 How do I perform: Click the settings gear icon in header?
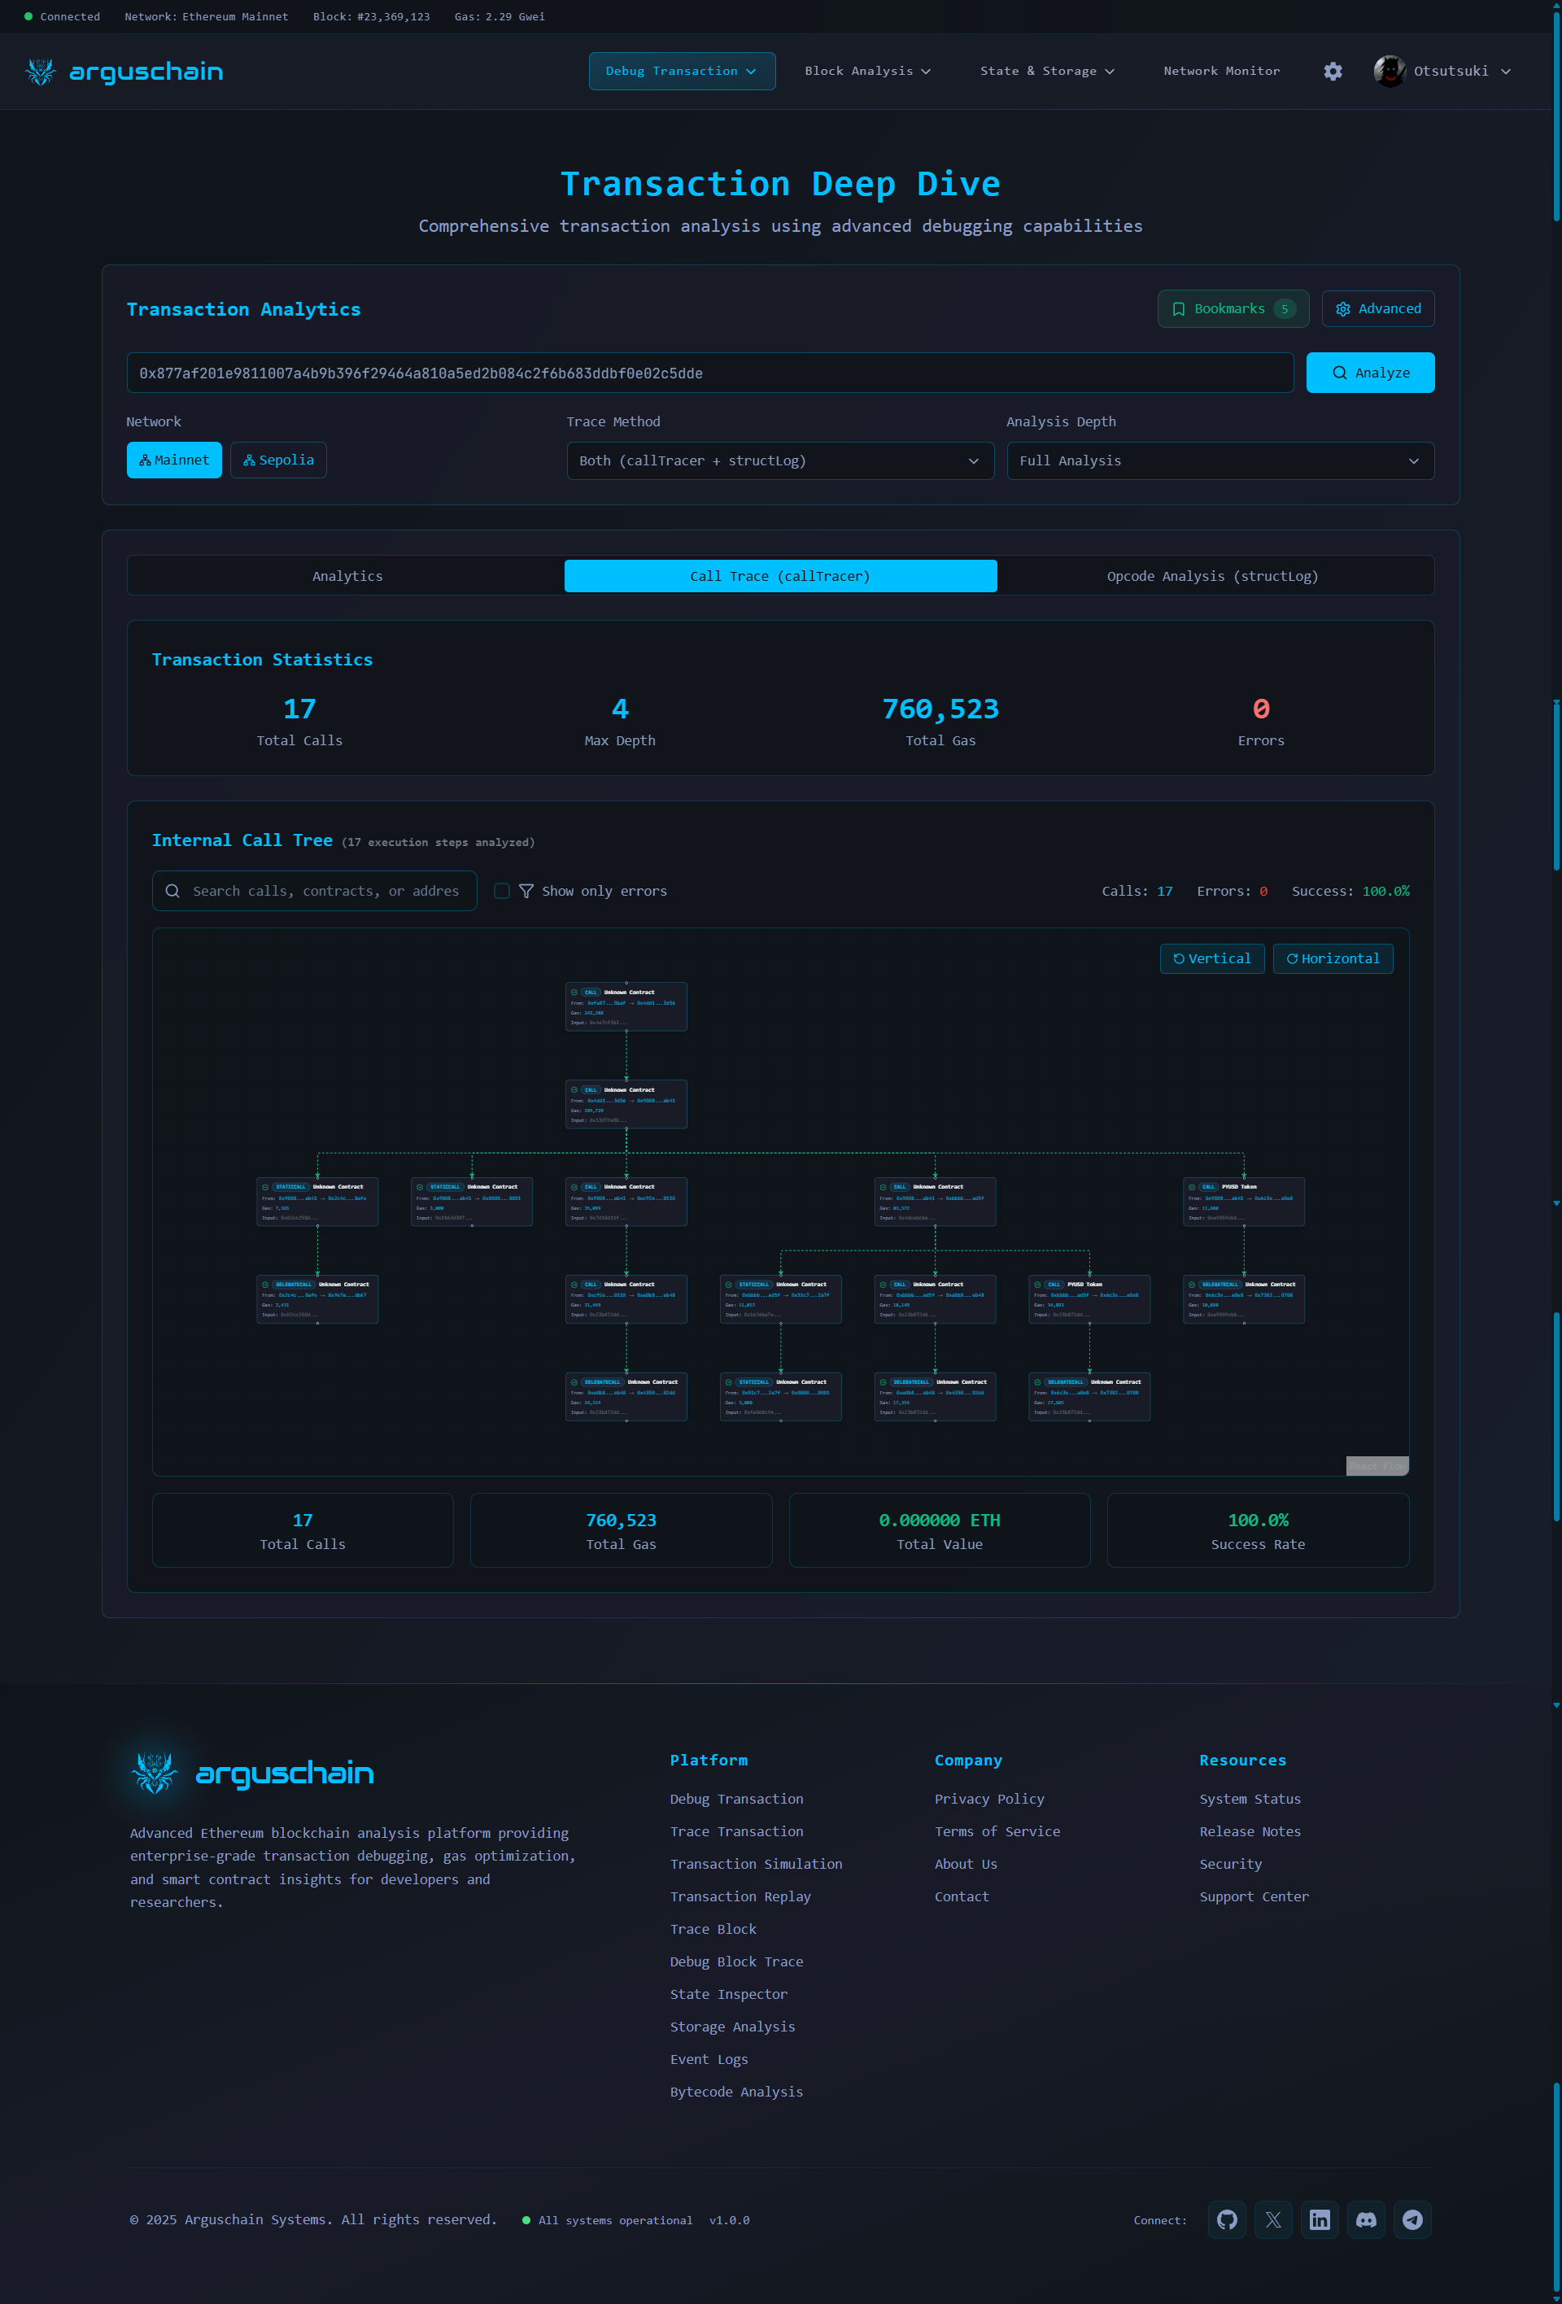[1333, 72]
